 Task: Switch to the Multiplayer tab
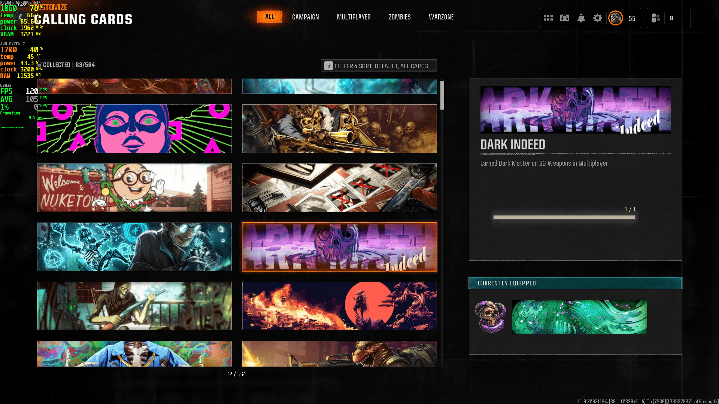pos(354,17)
